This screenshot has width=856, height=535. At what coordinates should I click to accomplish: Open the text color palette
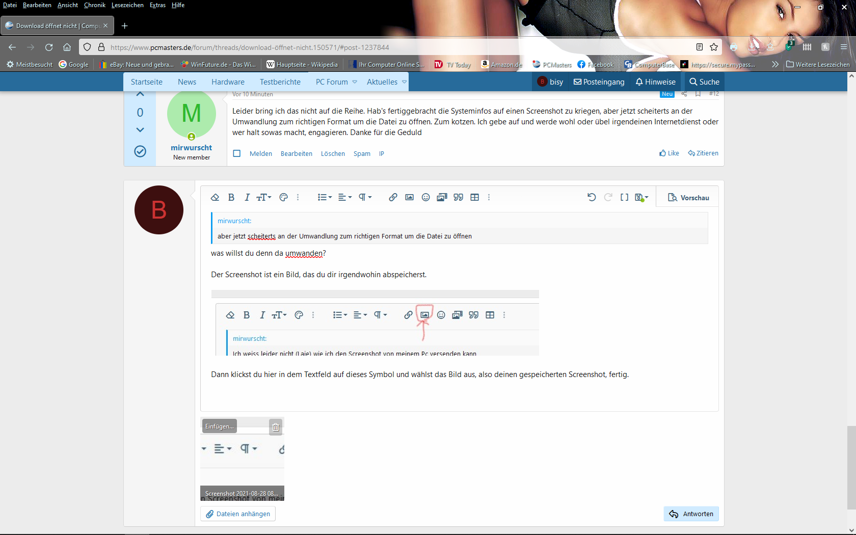click(284, 198)
